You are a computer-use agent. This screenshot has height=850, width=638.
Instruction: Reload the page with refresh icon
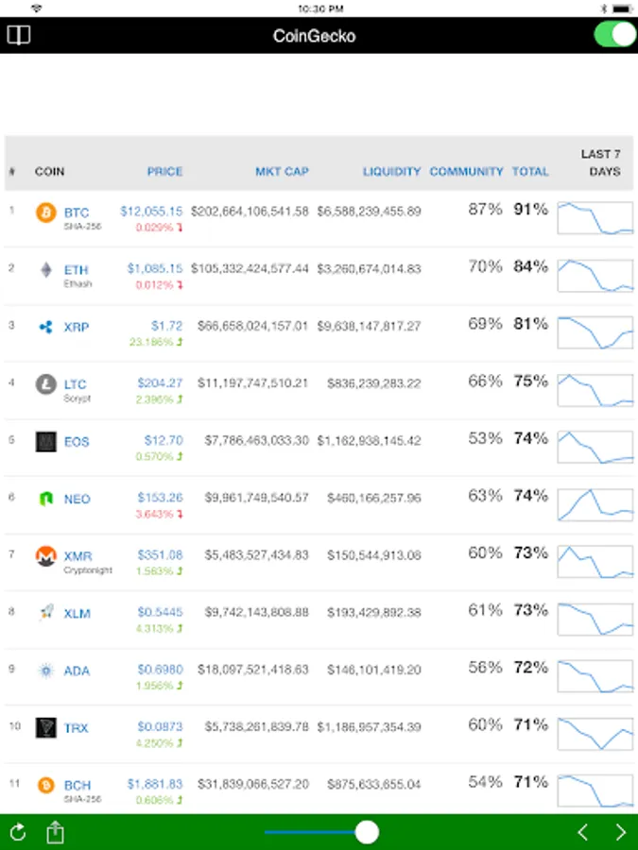[x=17, y=832]
